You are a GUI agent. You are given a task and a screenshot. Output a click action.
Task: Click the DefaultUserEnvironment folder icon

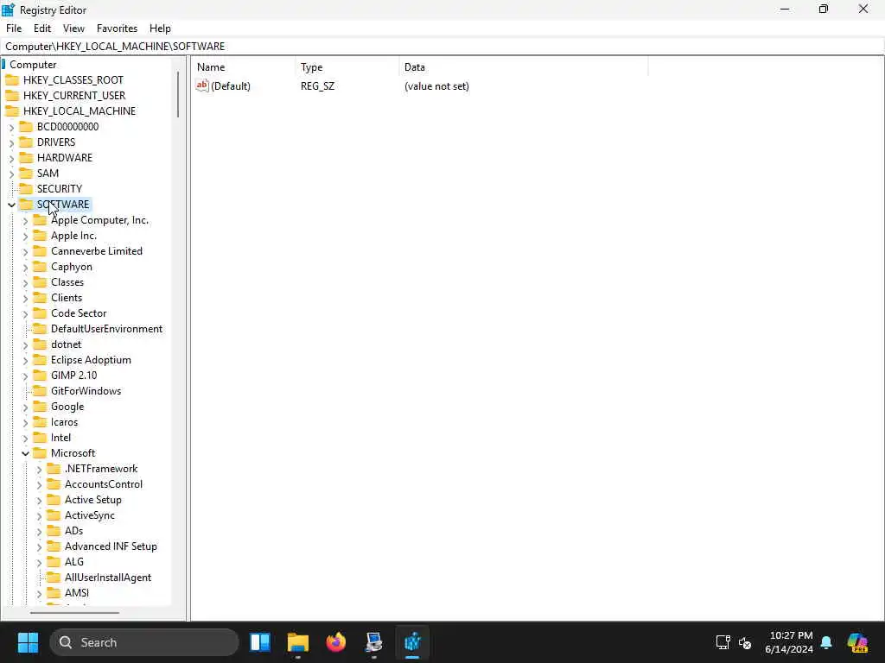click(40, 328)
